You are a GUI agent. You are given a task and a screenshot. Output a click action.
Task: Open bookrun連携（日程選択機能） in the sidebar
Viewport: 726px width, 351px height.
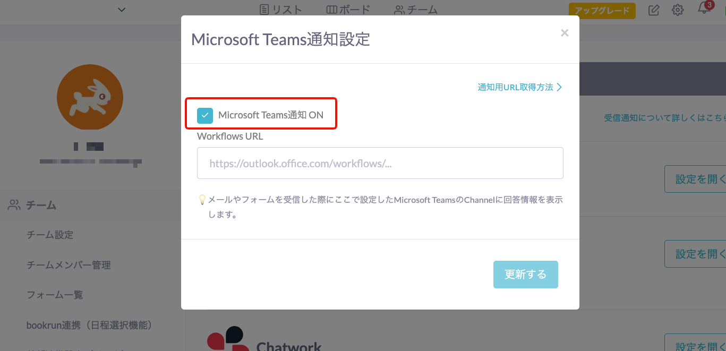coord(89,324)
